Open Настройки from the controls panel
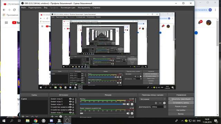The image size is (221, 124). (181, 110)
